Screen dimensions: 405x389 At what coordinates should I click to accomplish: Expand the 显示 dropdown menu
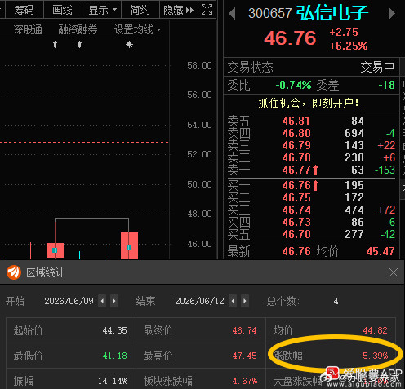pyautogui.click(x=102, y=10)
